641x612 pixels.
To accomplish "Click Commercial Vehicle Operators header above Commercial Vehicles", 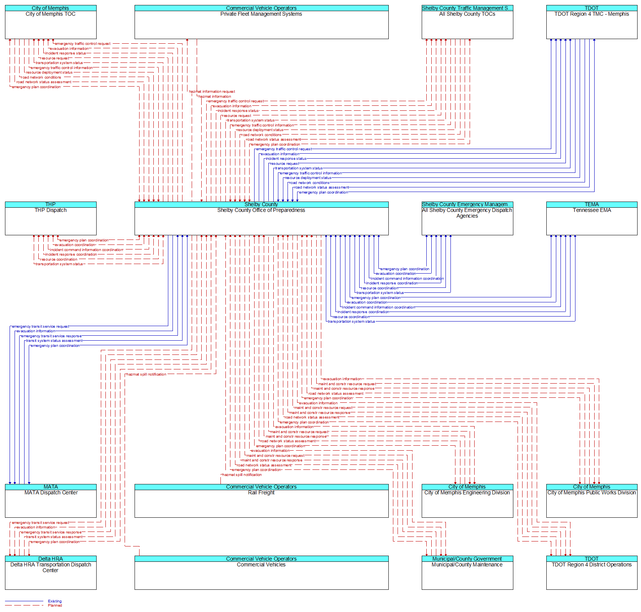I will 261,559.
